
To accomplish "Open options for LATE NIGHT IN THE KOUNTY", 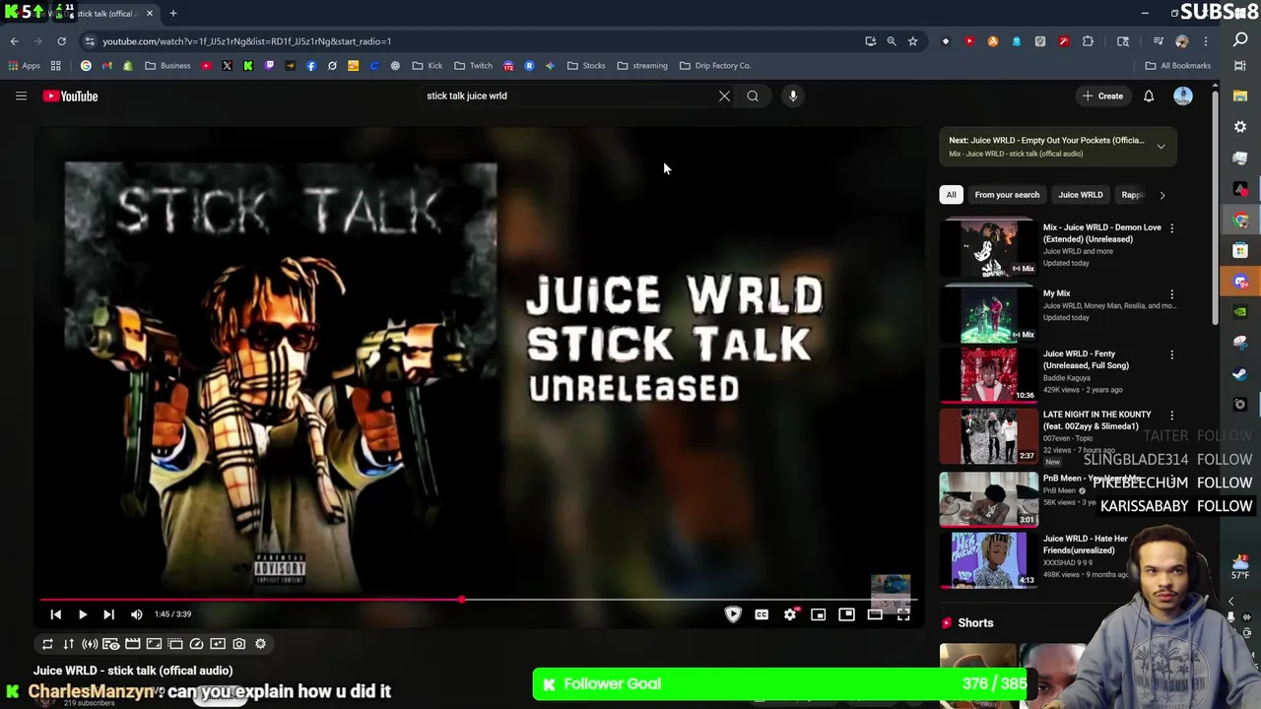I will [x=1171, y=416].
